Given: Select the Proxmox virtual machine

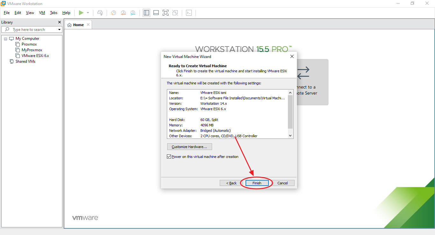Looking at the screenshot, I should (29, 44).
